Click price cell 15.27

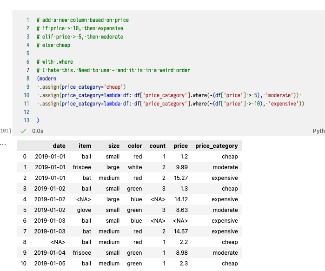[x=181, y=178]
